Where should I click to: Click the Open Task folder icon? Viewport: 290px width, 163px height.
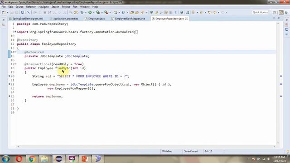[137, 12]
